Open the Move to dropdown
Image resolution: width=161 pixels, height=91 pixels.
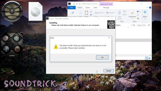pos(99,13)
